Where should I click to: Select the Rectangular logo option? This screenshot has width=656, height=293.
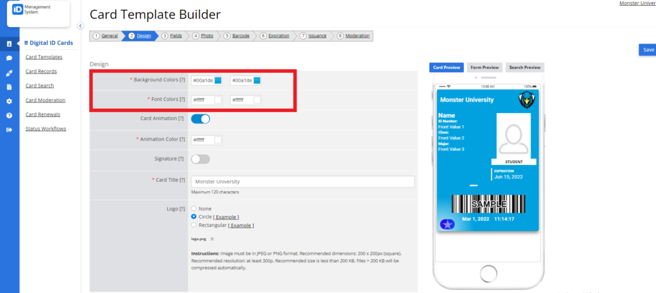pos(193,225)
